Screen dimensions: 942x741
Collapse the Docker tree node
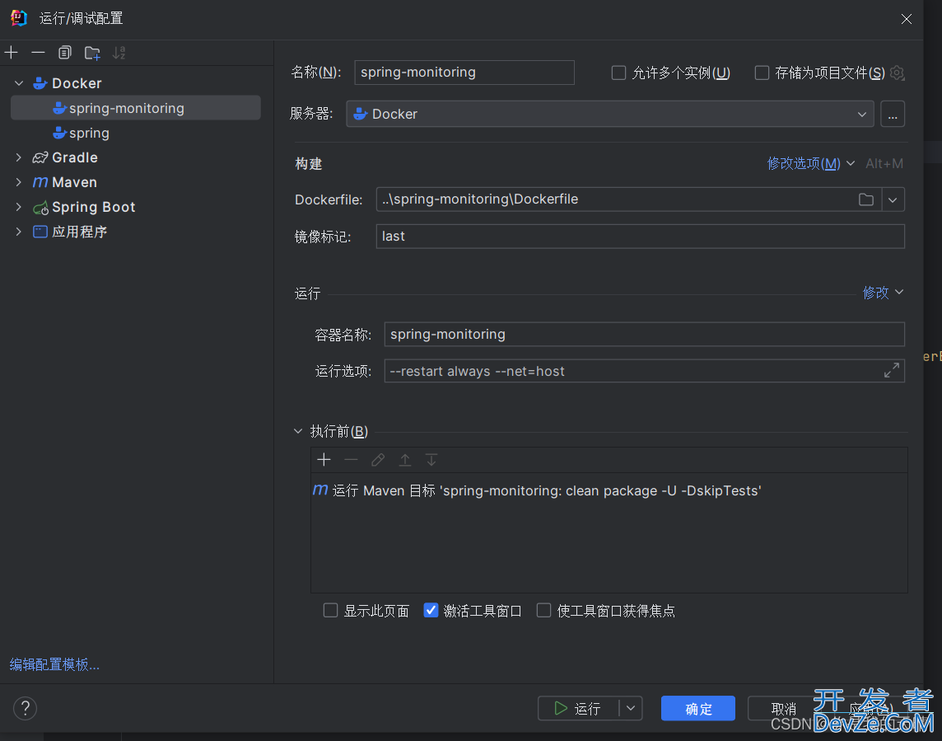(19, 83)
